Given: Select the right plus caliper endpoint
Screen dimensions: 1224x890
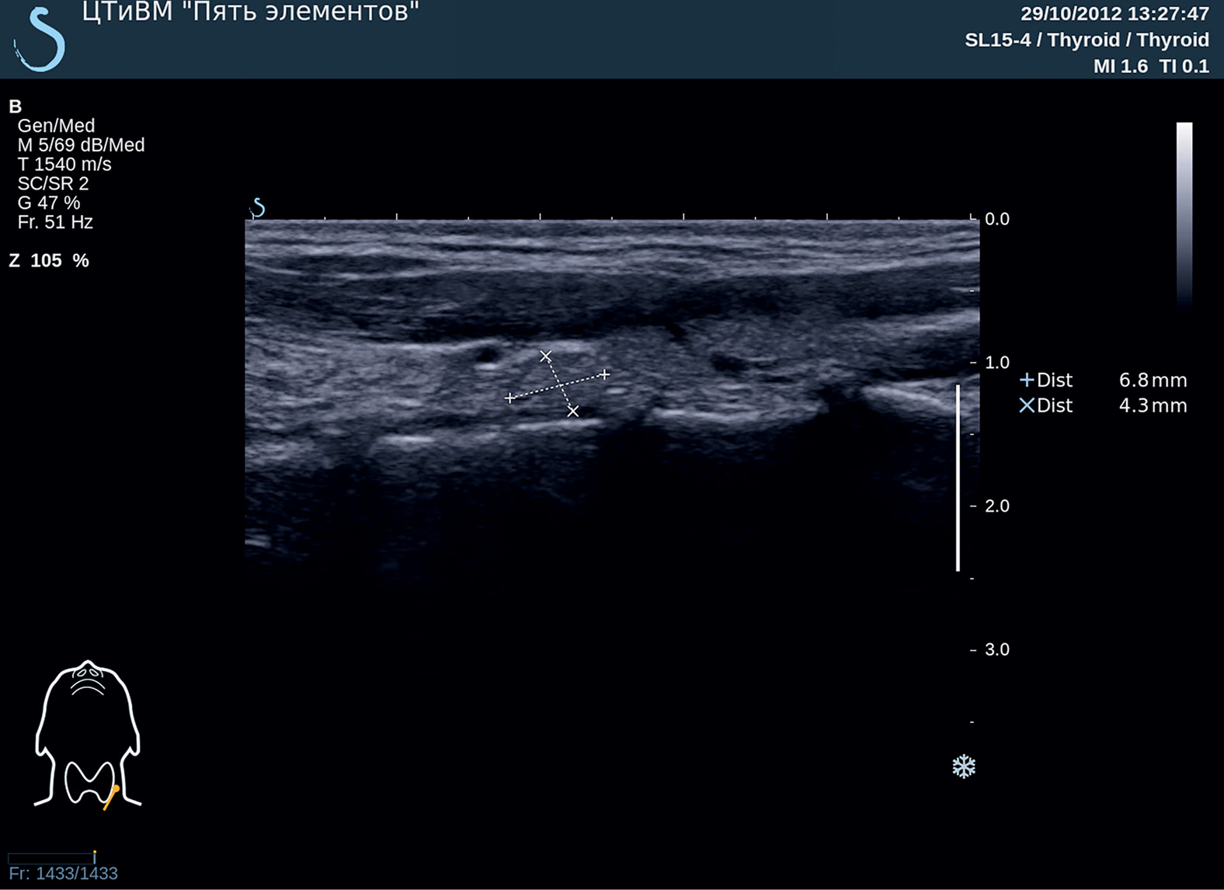Looking at the screenshot, I should [x=604, y=374].
